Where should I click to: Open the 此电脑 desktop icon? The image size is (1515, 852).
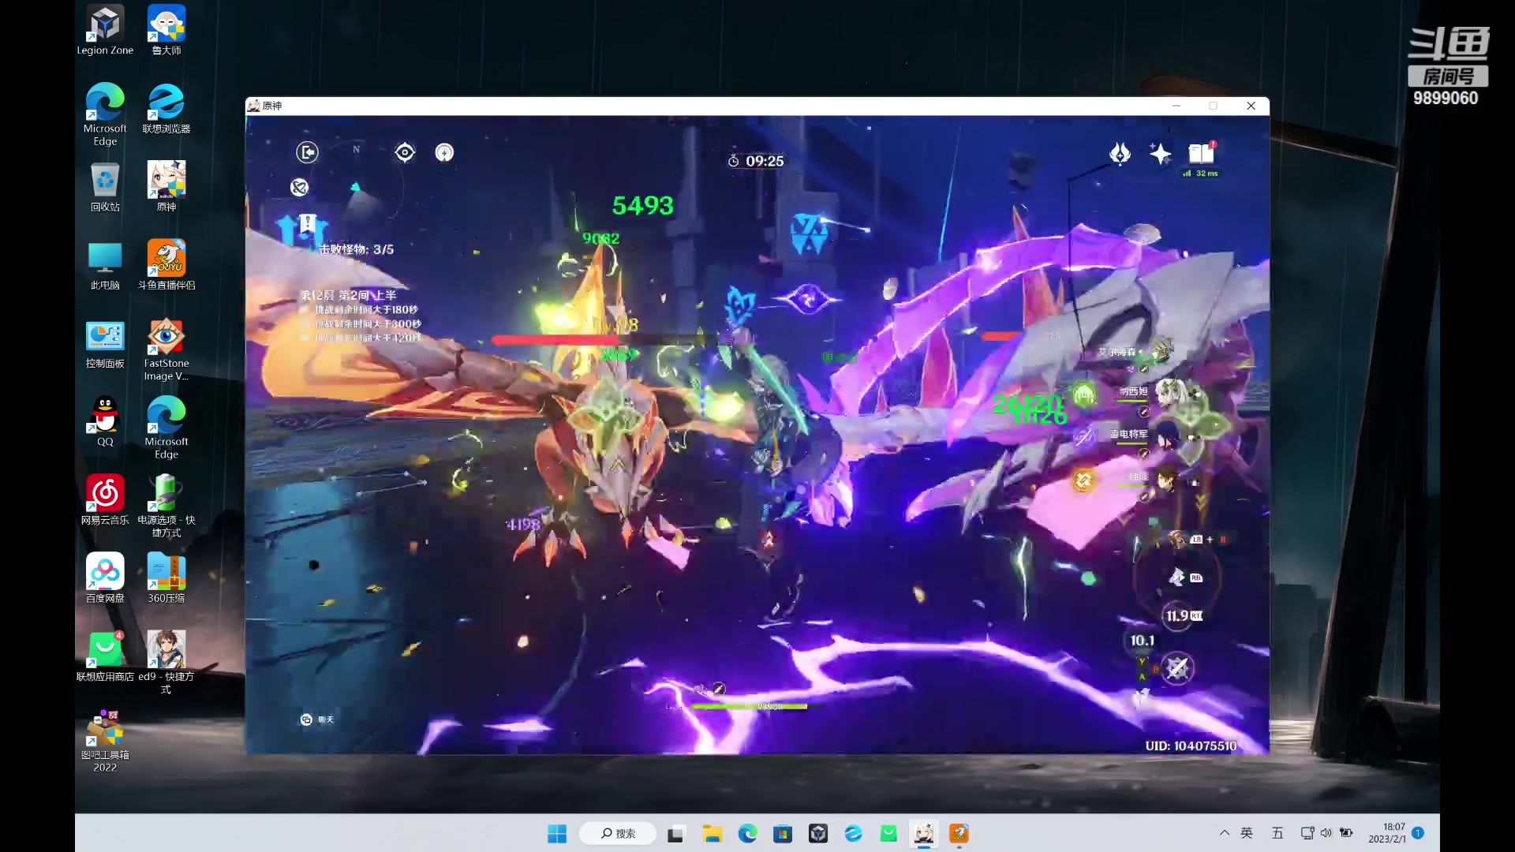tap(105, 265)
